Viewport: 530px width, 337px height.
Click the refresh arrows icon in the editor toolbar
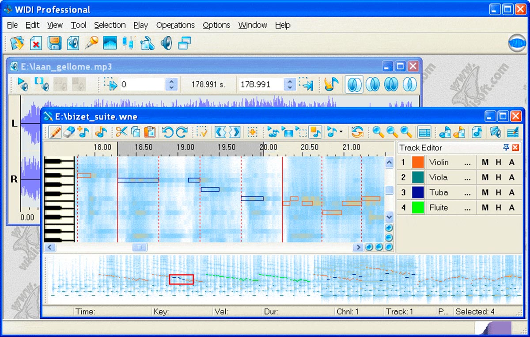tap(357, 132)
